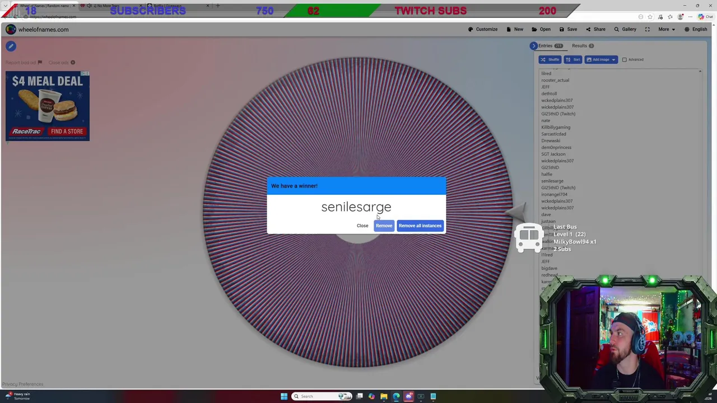This screenshot has width=717, height=403.
Task: Select entry ironangel704 in list
Action: pos(555,194)
